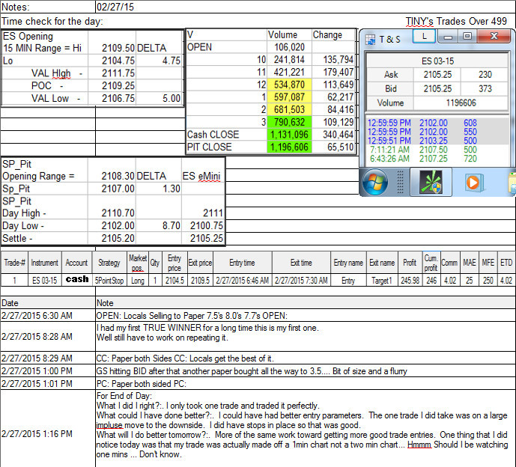The height and width of the screenshot is (467, 516).
Task: Click the Windows Start orb
Action: (374, 182)
